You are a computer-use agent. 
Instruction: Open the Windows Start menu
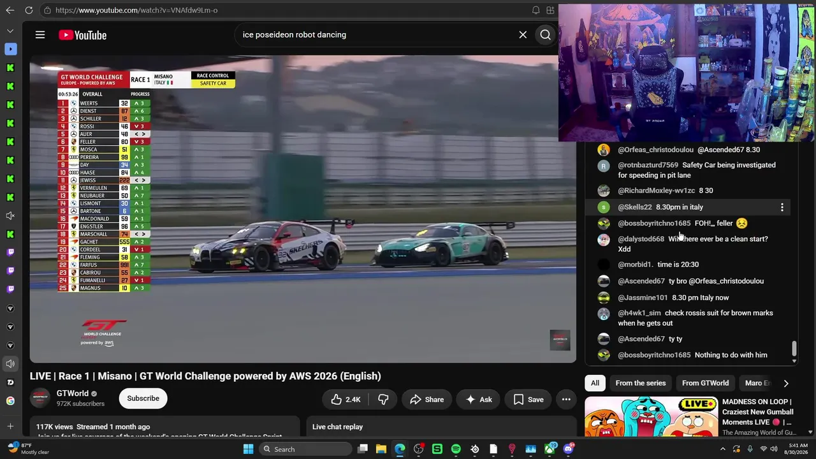(248, 449)
